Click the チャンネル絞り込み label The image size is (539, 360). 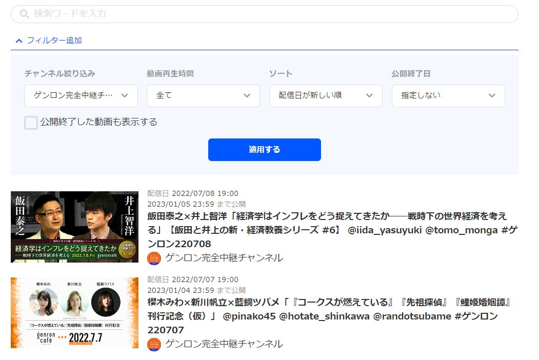pos(60,73)
